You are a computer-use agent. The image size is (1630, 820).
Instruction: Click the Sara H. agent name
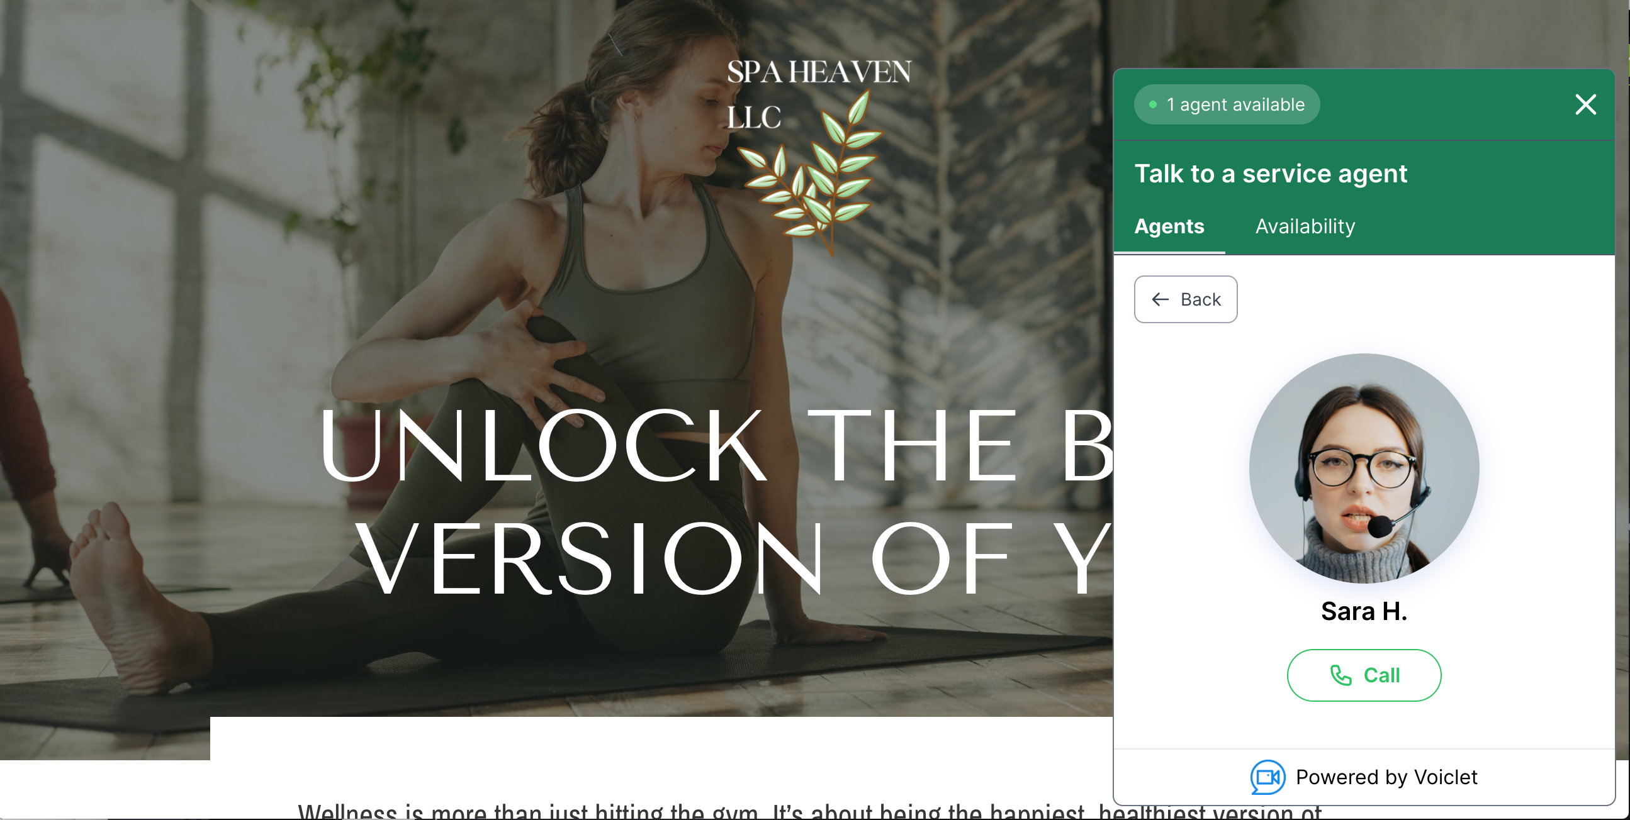[x=1364, y=611]
